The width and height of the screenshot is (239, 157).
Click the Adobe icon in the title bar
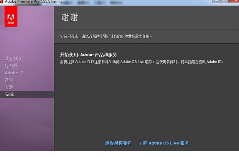[x=2, y=2]
